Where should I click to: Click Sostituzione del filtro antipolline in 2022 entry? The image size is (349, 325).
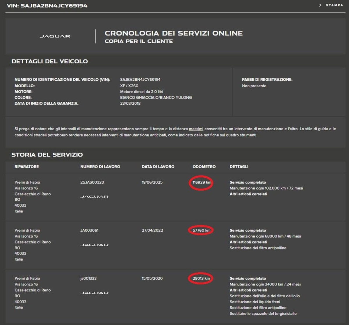pos(258,248)
